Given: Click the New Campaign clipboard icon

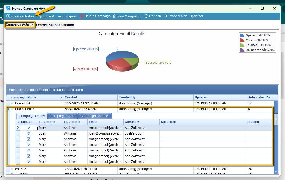Looking at the screenshot, I should coord(115,16).
